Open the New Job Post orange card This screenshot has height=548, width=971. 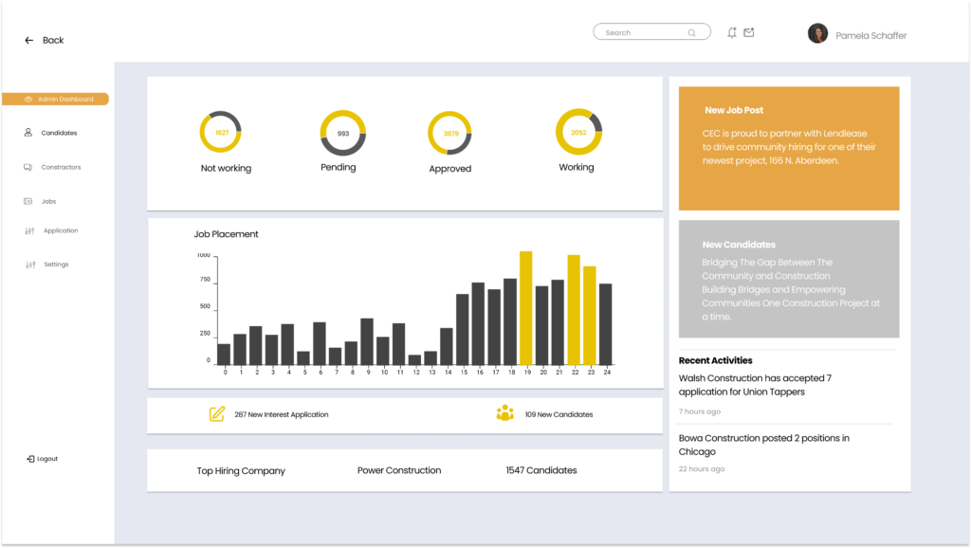pyautogui.click(x=788, y=148)
